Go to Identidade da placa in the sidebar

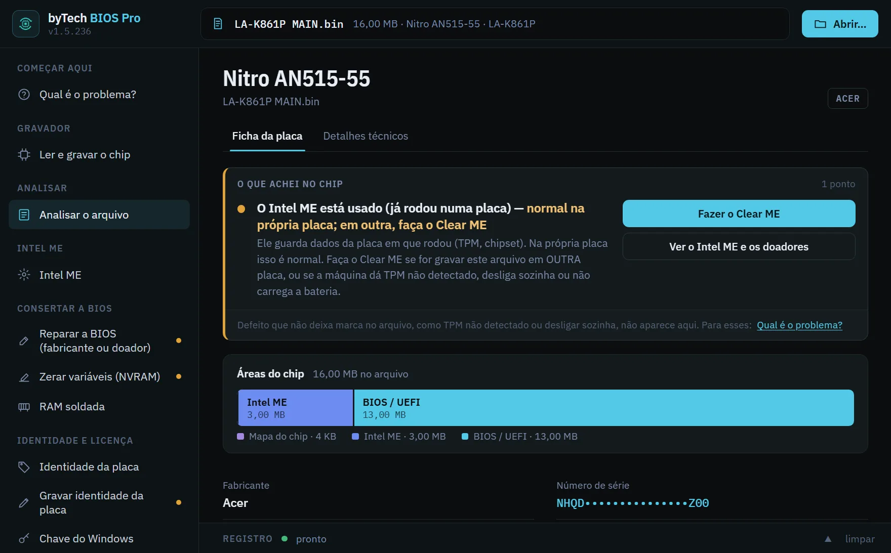pos(99,467)
